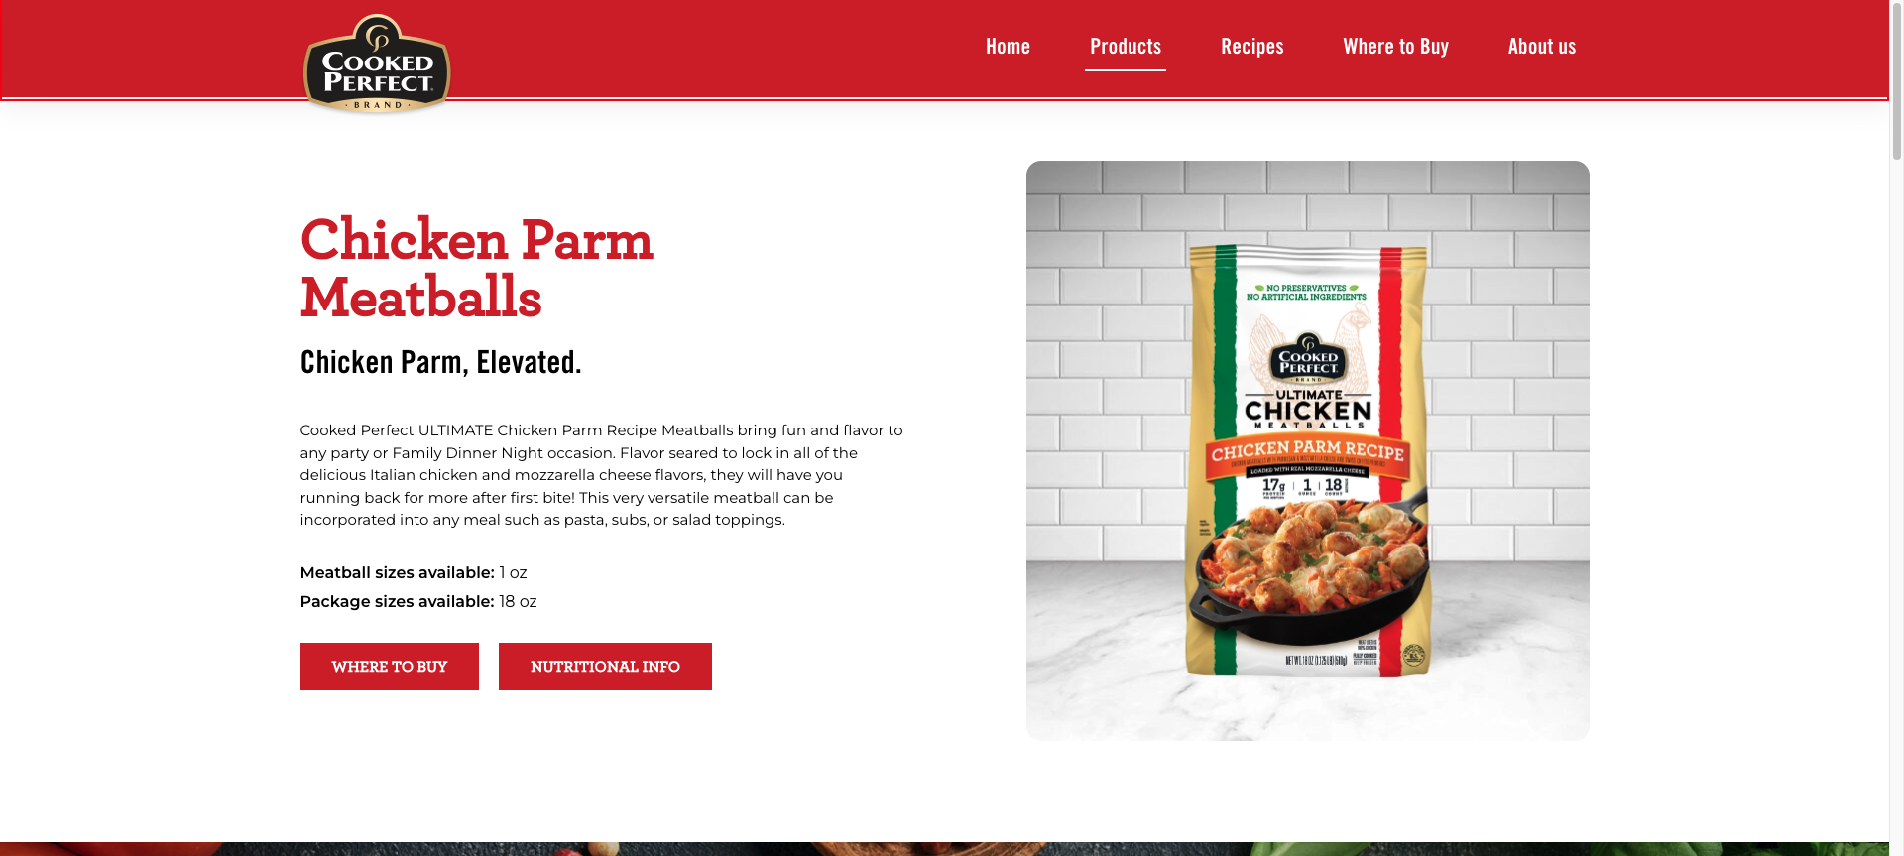
Task: Click the product description paragraph
Action: pos(602,475)
